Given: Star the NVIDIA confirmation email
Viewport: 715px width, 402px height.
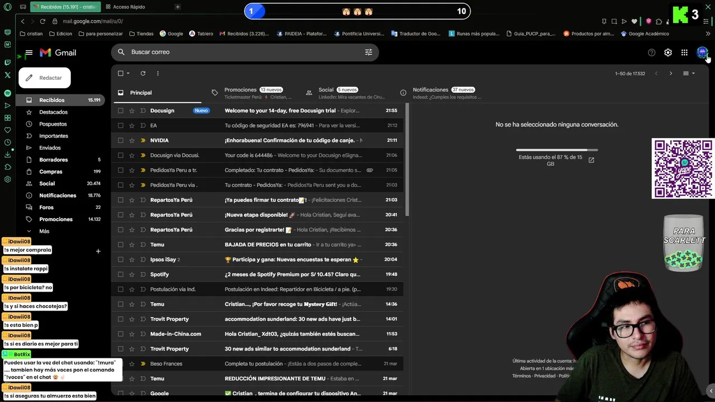Looking at the screenshot, I should 132,140.
